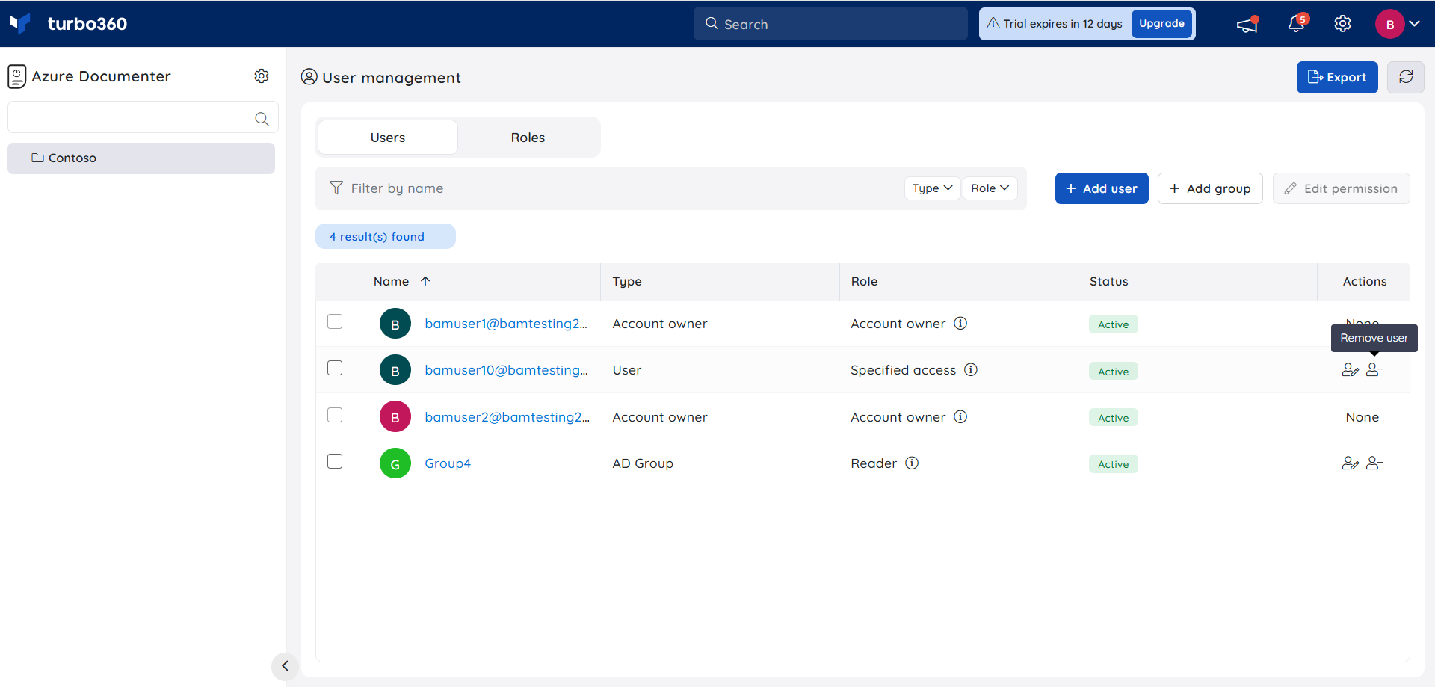Show info for Reader role
The width and height of the screenshot is (1435, 687).
coord(912,463)
